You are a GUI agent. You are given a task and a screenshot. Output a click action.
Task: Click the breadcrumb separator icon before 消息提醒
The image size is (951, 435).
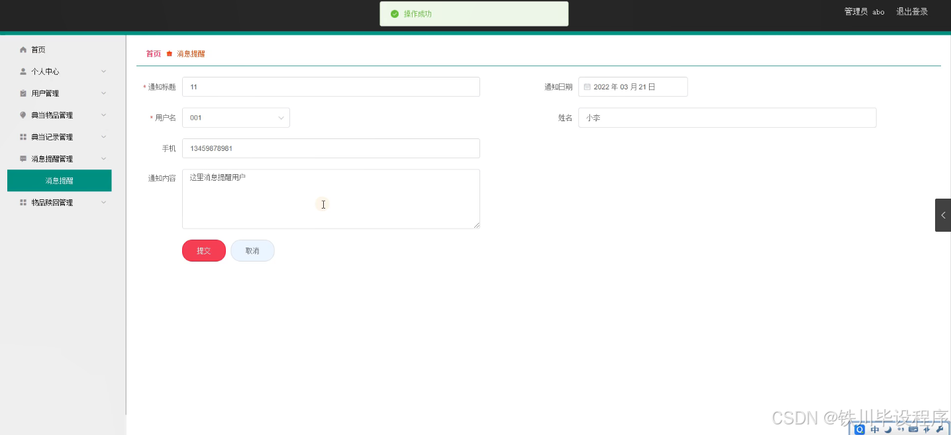169,54
